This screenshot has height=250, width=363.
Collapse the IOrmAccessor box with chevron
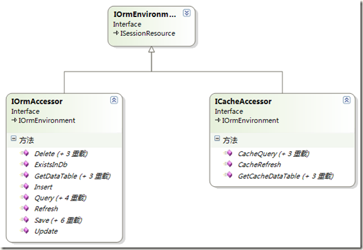[114, 100]
